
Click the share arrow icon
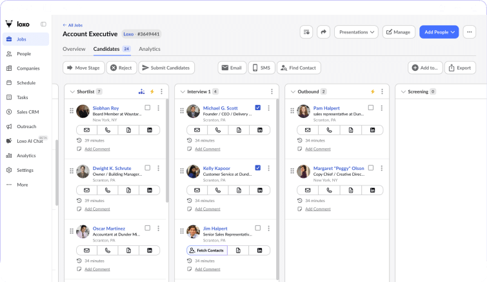[323, 32]
